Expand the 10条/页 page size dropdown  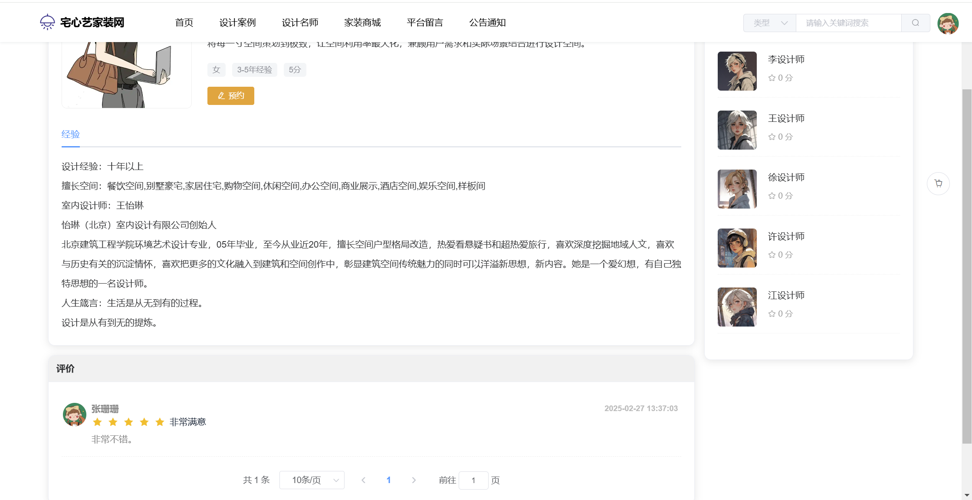coord(312,480)
